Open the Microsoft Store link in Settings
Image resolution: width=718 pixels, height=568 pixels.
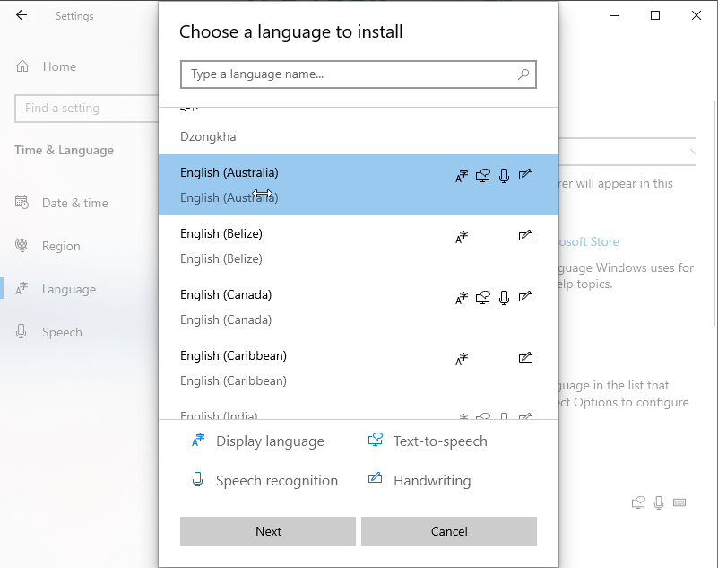(589, 241)
